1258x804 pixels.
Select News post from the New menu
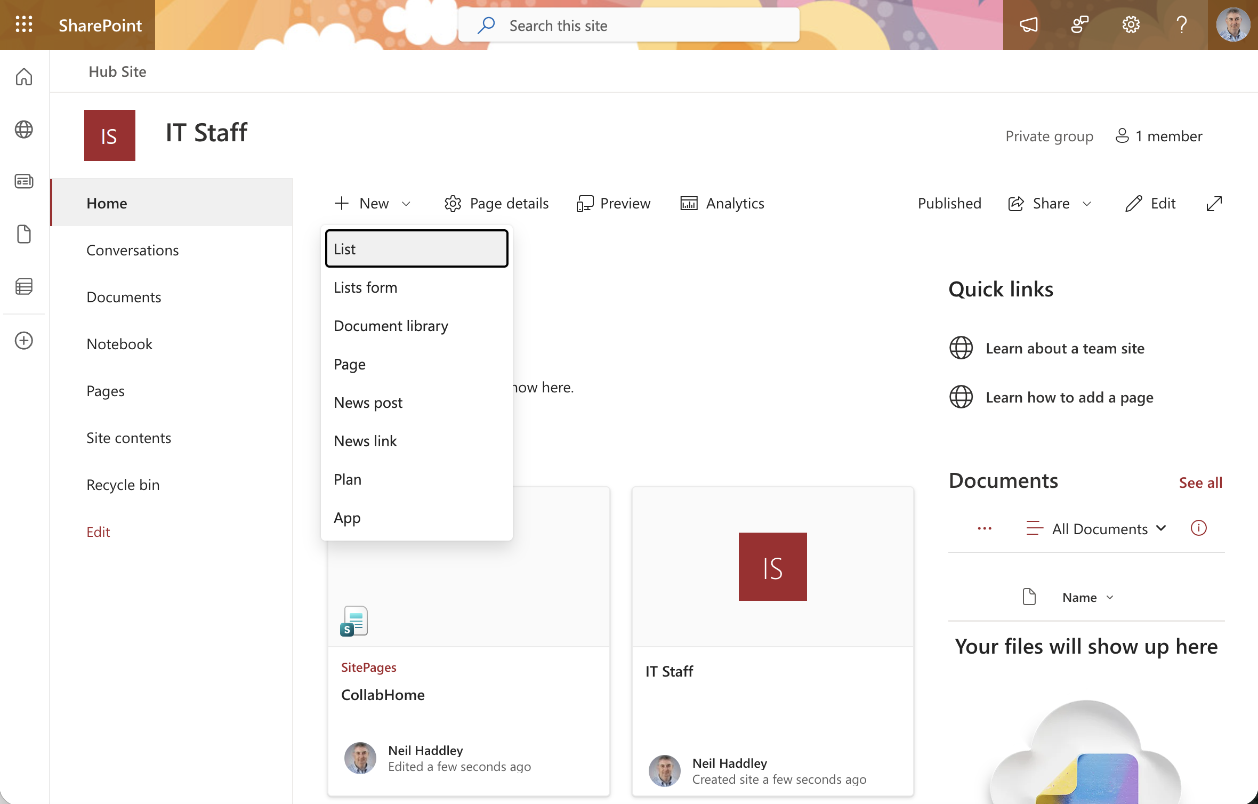click(417, 403)
